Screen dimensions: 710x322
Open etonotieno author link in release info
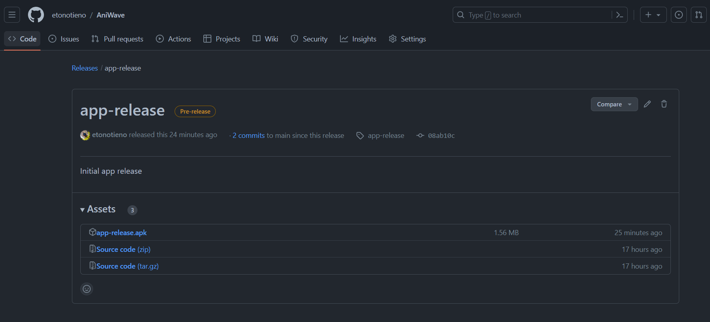109,135
